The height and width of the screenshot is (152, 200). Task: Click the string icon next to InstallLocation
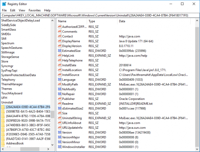point(60,70)
